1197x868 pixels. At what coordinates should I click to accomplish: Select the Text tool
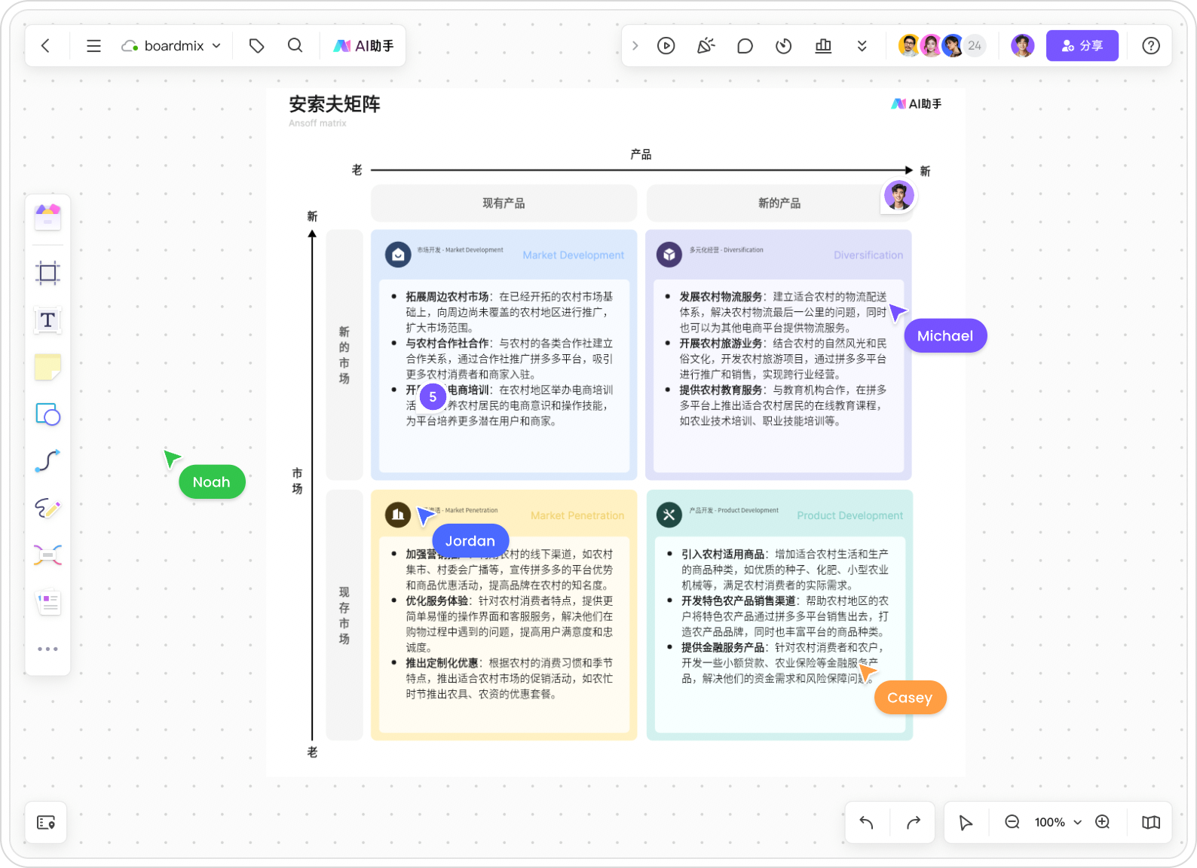pyautogui.click(x=47, y=320)
